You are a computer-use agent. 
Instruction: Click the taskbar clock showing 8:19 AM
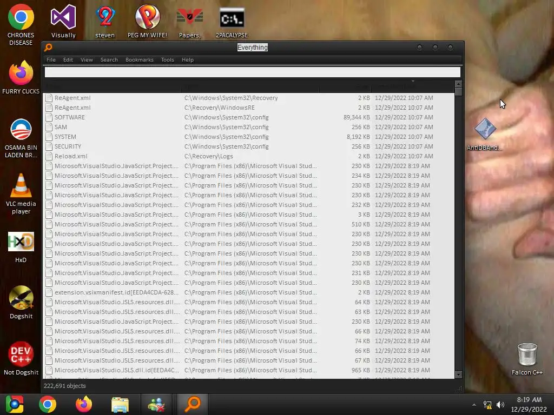(x=529, y=404)
